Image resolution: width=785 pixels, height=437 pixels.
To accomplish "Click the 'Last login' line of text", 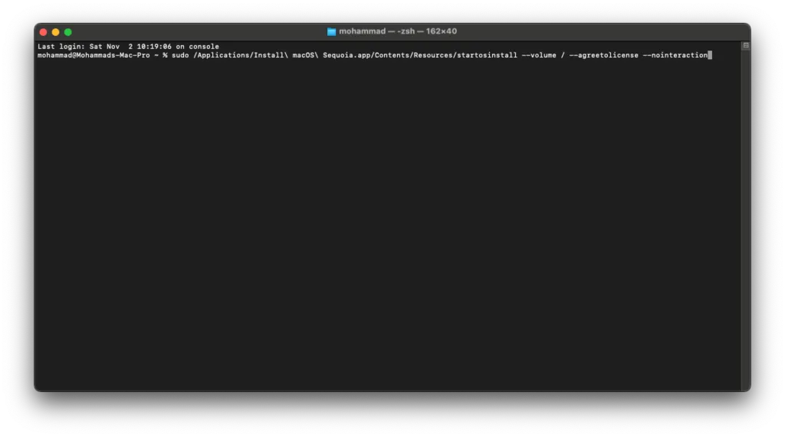I will pyautogui.click(x=128, y=47).
